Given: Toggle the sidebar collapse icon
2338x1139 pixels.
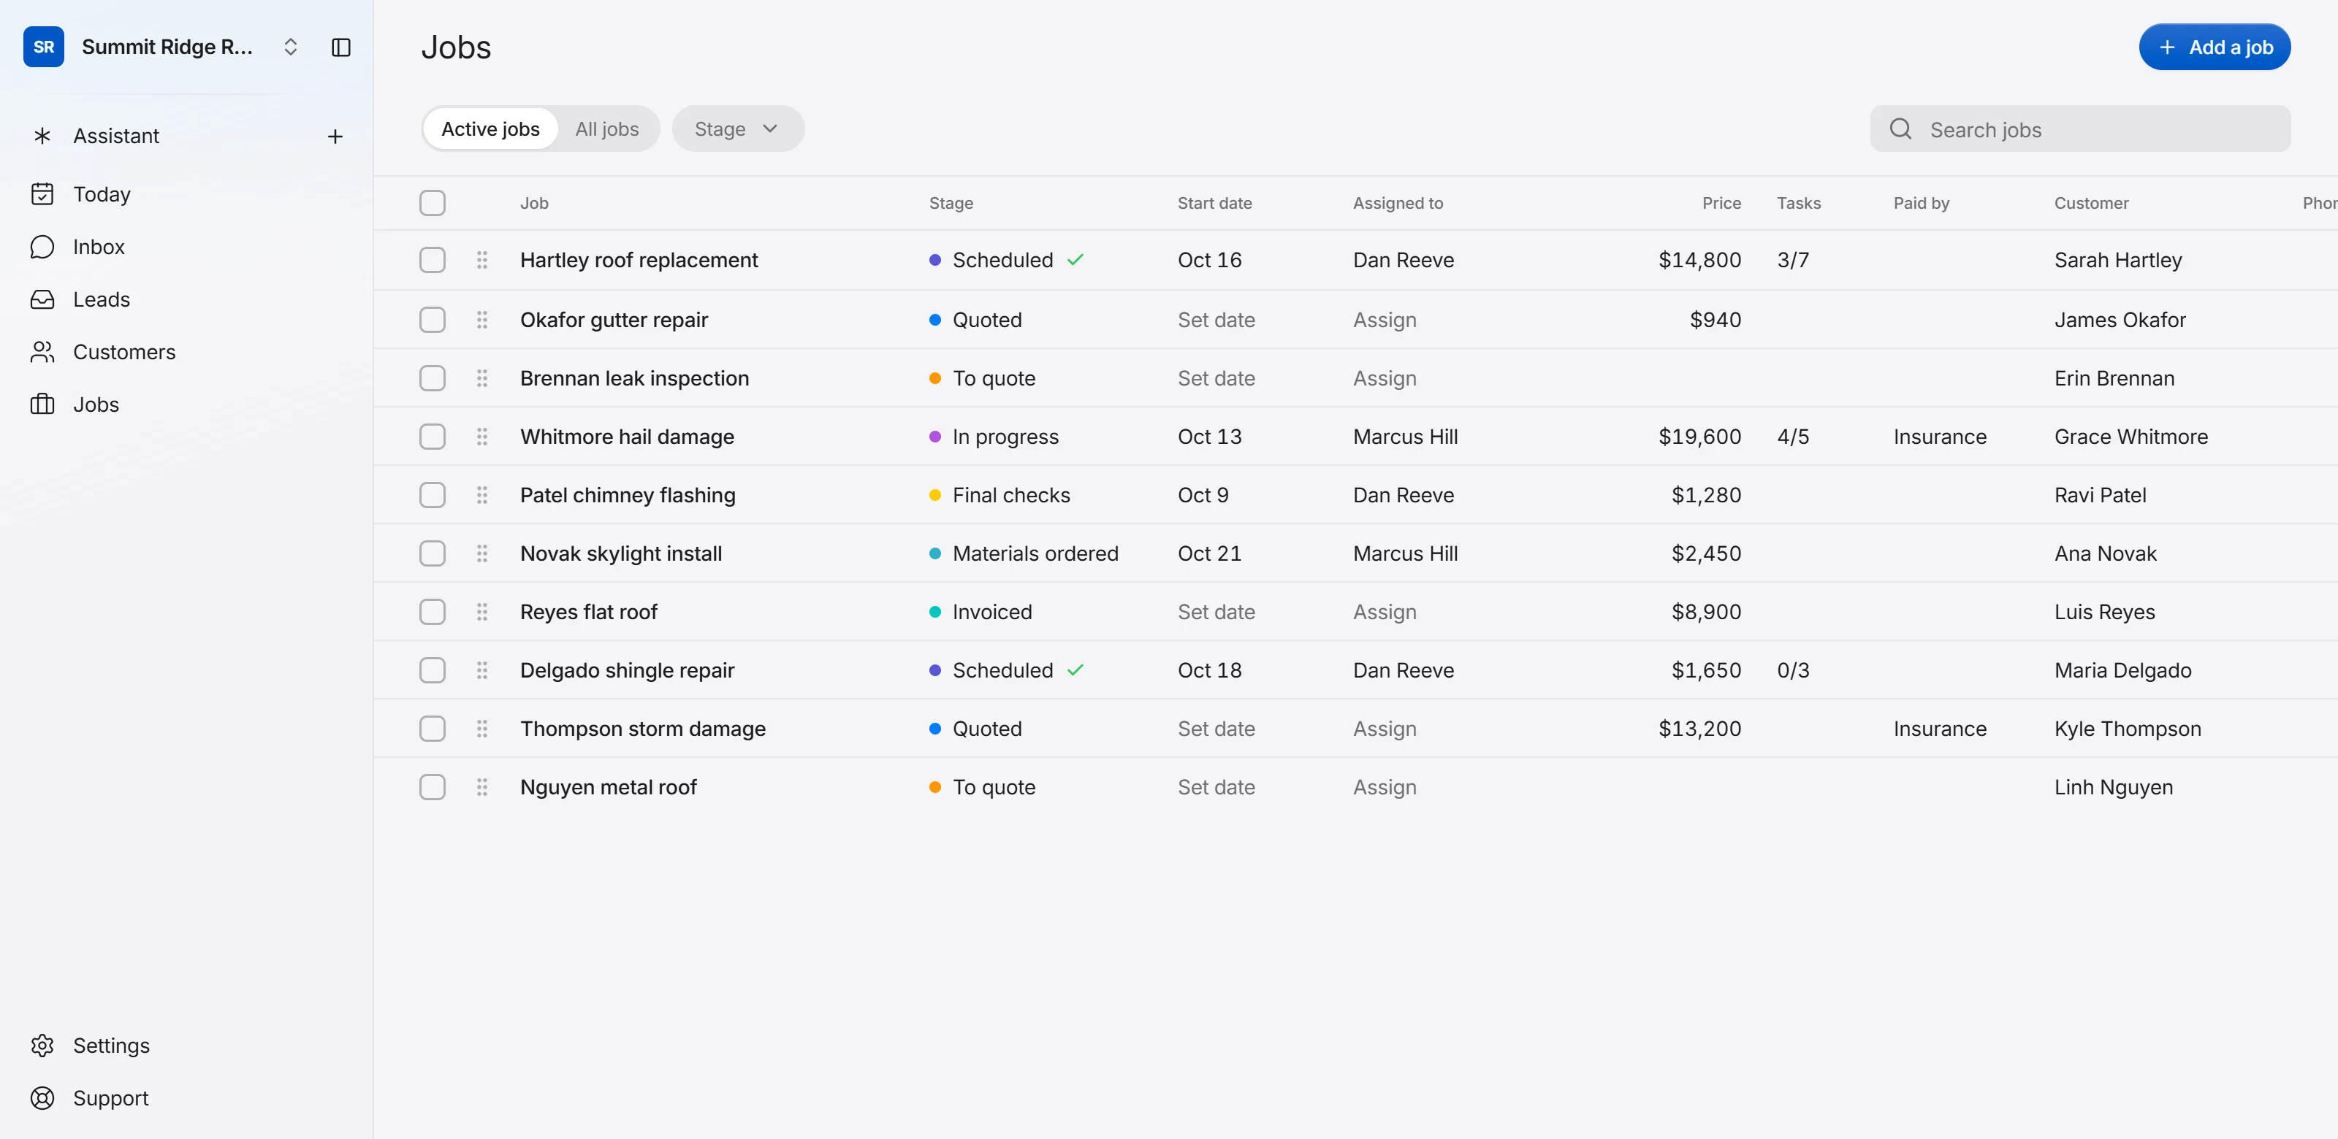Looking at the screenshot, I should [340, 47].
